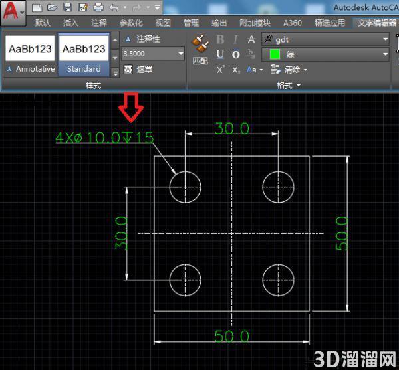
Task: Open the 参数化 ribbon tab
Action: tap(131, 23)
